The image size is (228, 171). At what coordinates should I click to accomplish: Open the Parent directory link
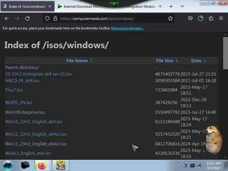[x=22, y=68]
